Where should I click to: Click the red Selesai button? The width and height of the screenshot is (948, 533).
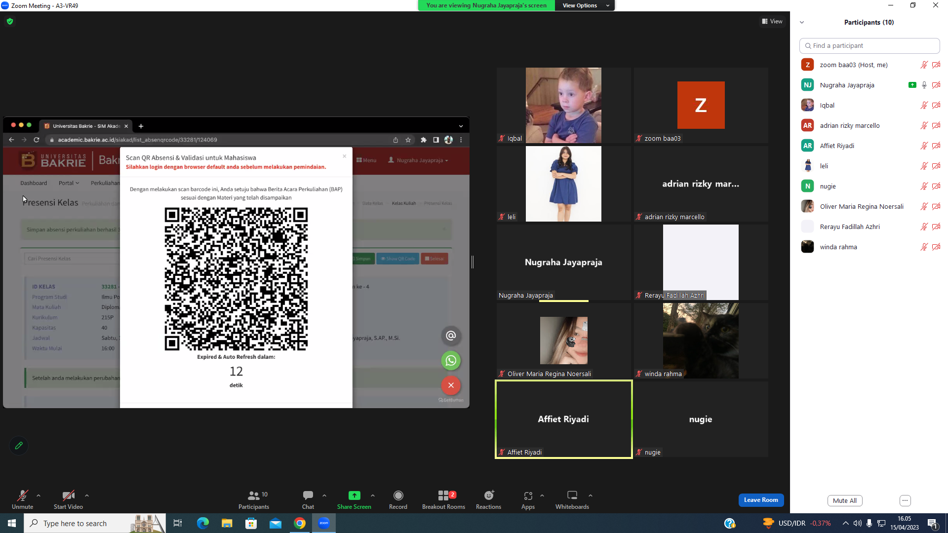434,259
